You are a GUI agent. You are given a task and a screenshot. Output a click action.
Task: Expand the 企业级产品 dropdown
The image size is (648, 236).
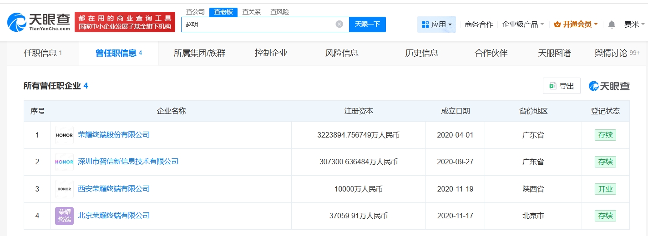pyautogui.click(x=523, y=25)
